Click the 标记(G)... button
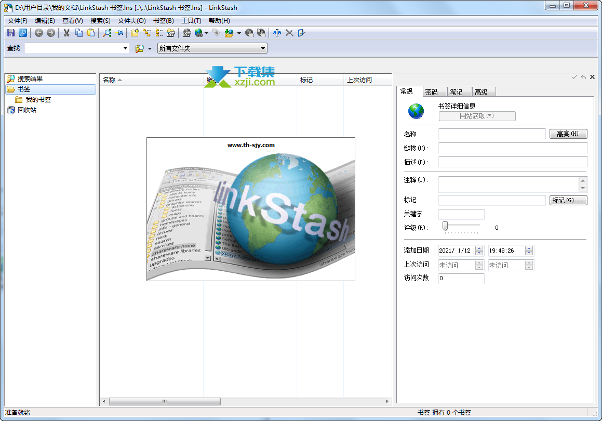The height and width of the screenshot is (421, 602). [x=568, y=200]
